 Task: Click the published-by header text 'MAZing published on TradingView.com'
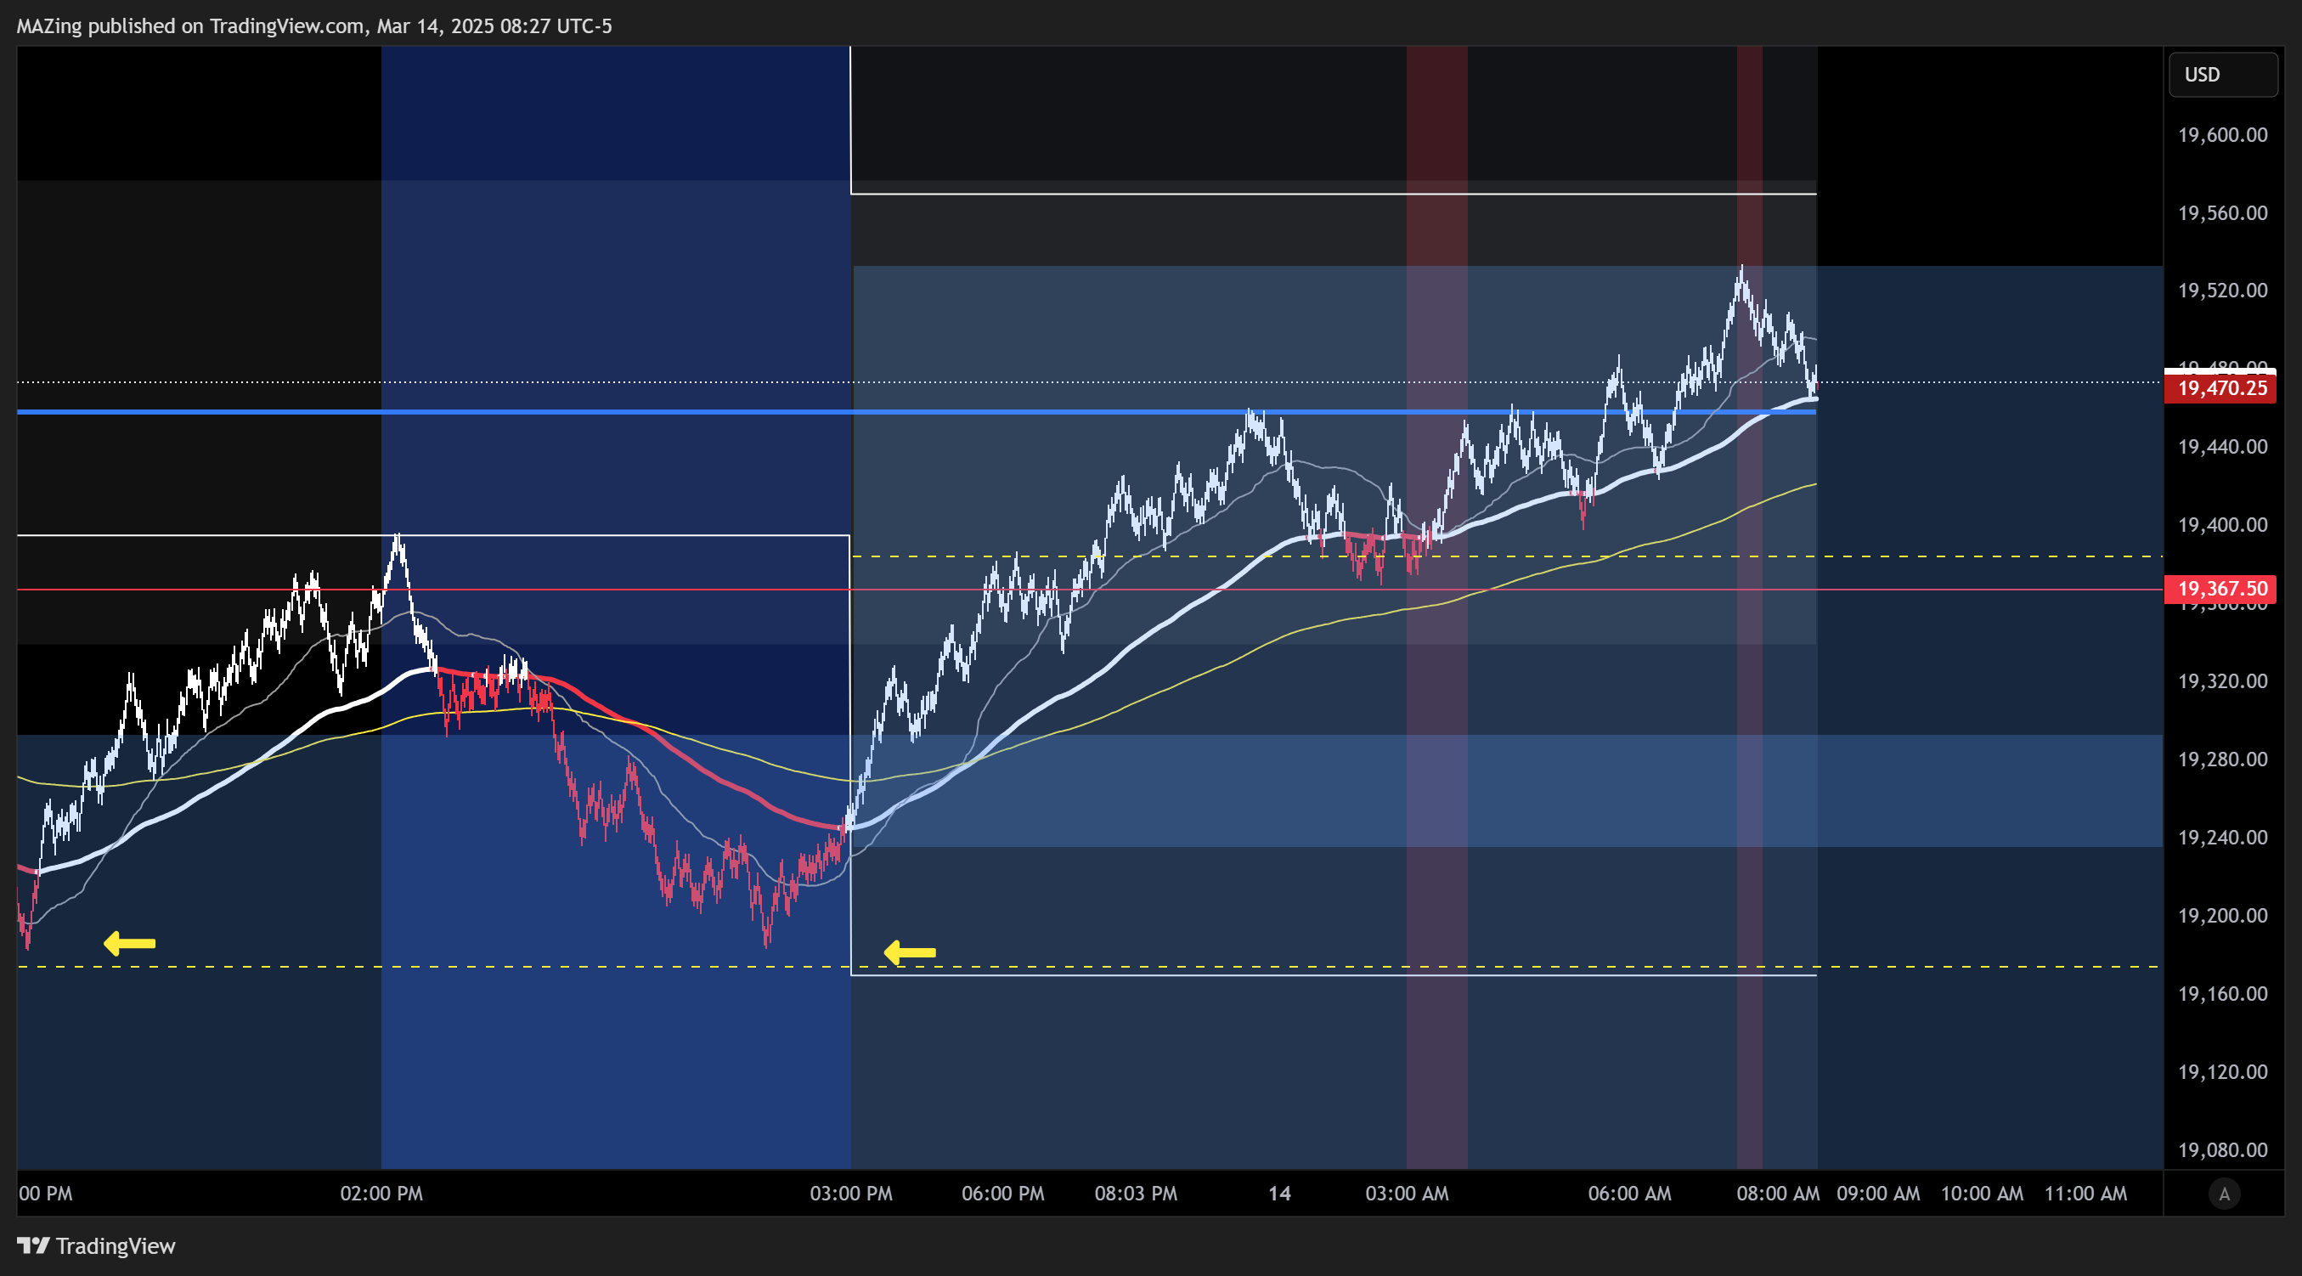click(x=190, y=26)
